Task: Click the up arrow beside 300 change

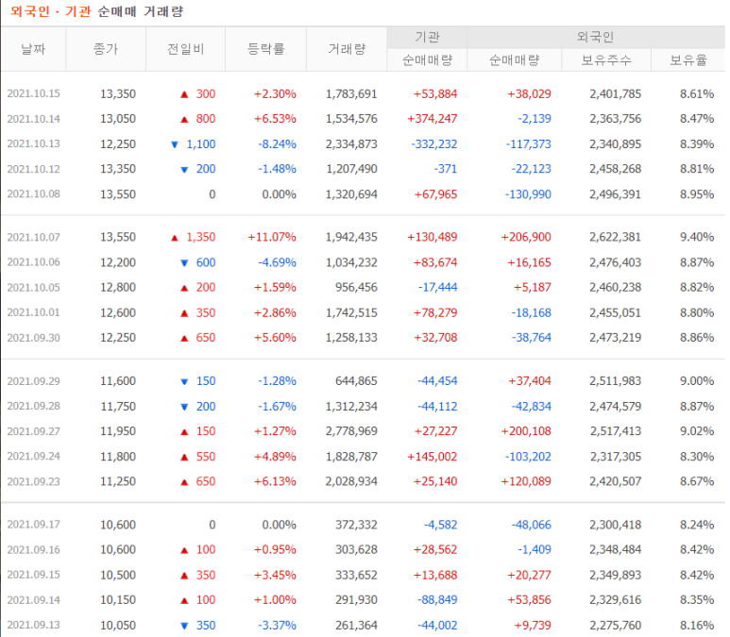Action: (184, 94)
